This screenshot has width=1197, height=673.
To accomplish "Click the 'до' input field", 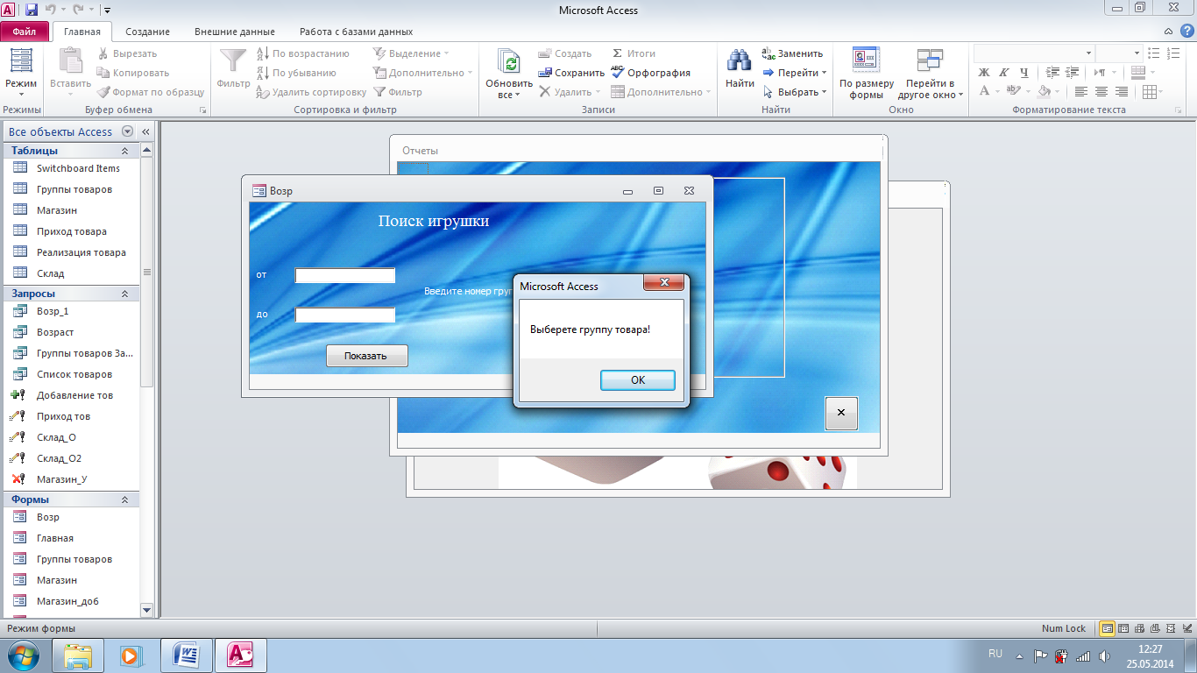I will (345, 315).
